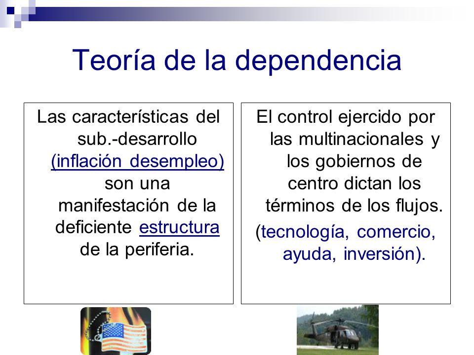Click the helicopter photo

(x=338, y=330)
